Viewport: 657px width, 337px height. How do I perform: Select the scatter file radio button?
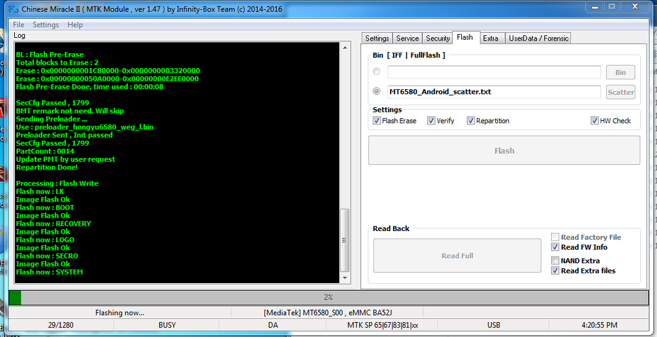377,92
